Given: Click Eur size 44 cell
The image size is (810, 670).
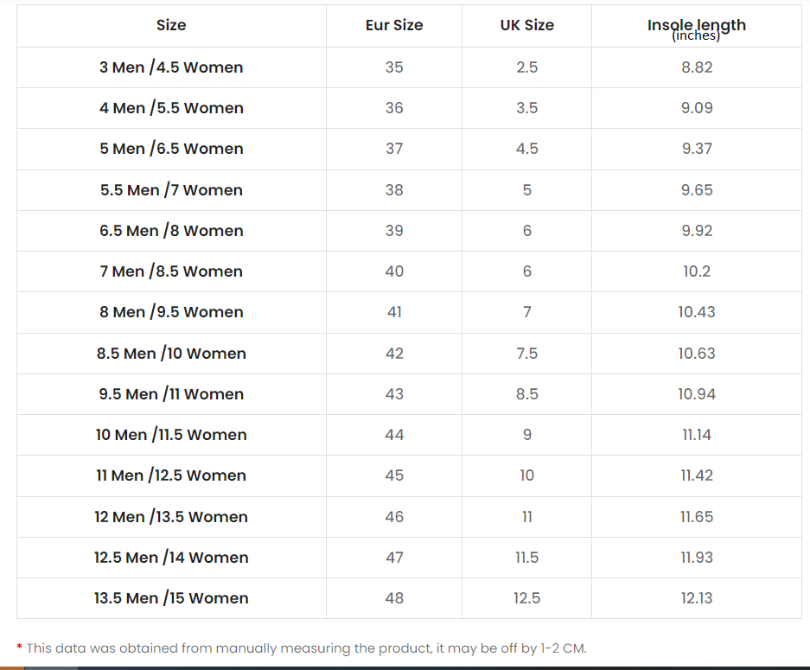Looking at the screenshot, I should [x=394, y=435].
